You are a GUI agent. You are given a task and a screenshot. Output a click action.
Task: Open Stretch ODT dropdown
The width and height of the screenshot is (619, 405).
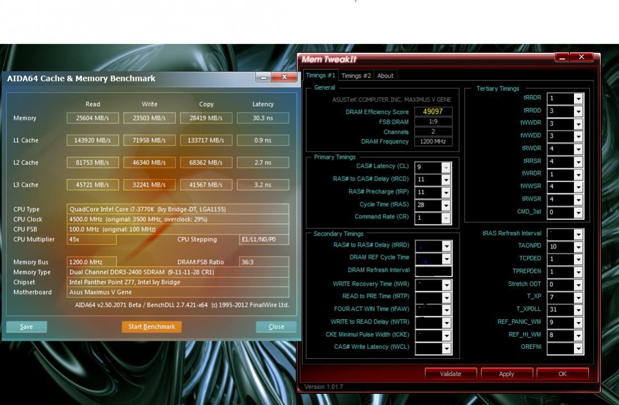578,285
